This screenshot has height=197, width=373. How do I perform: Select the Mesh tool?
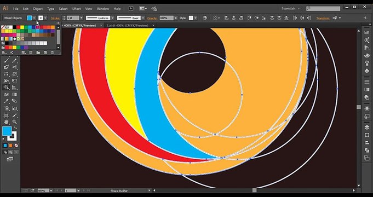(7, 94)
